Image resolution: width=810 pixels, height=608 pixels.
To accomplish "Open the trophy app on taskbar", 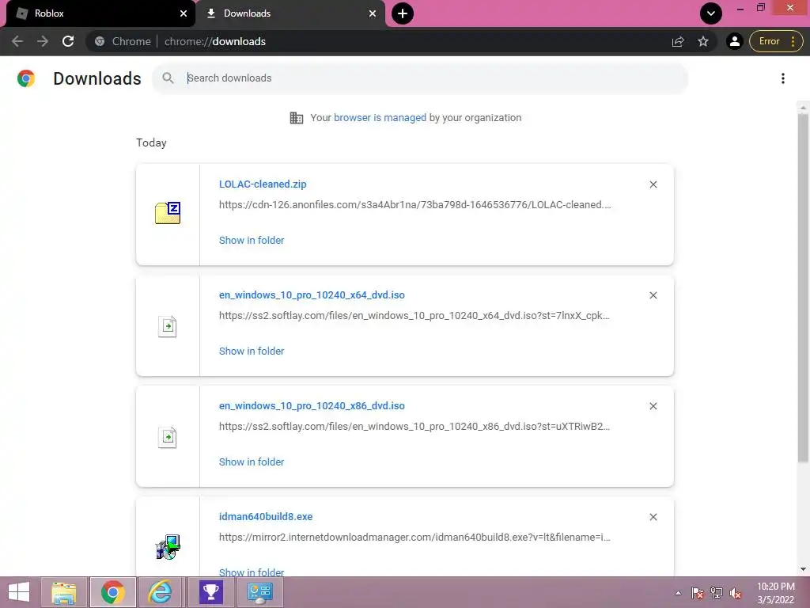I will [210, 592].
